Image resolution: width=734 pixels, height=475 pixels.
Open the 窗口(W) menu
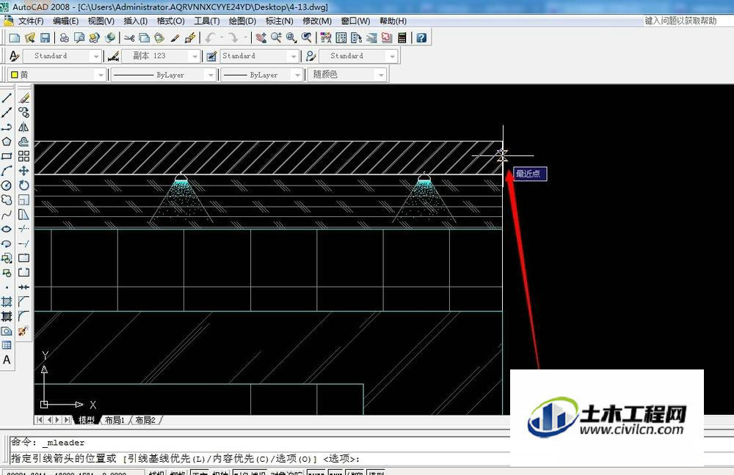[355, 21]
